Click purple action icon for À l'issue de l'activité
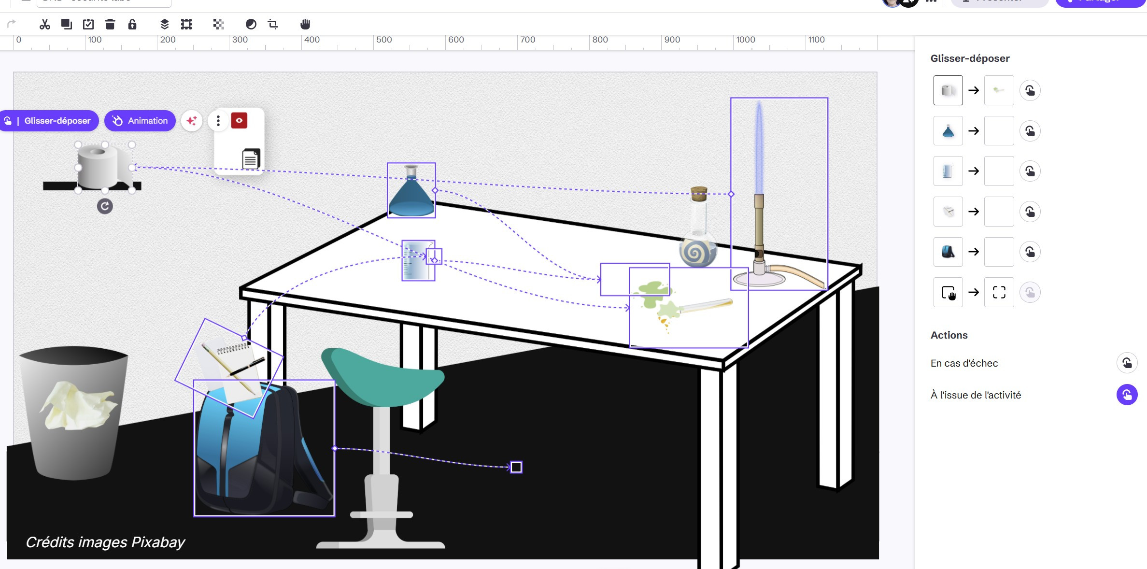 [x=1127, y=395]
